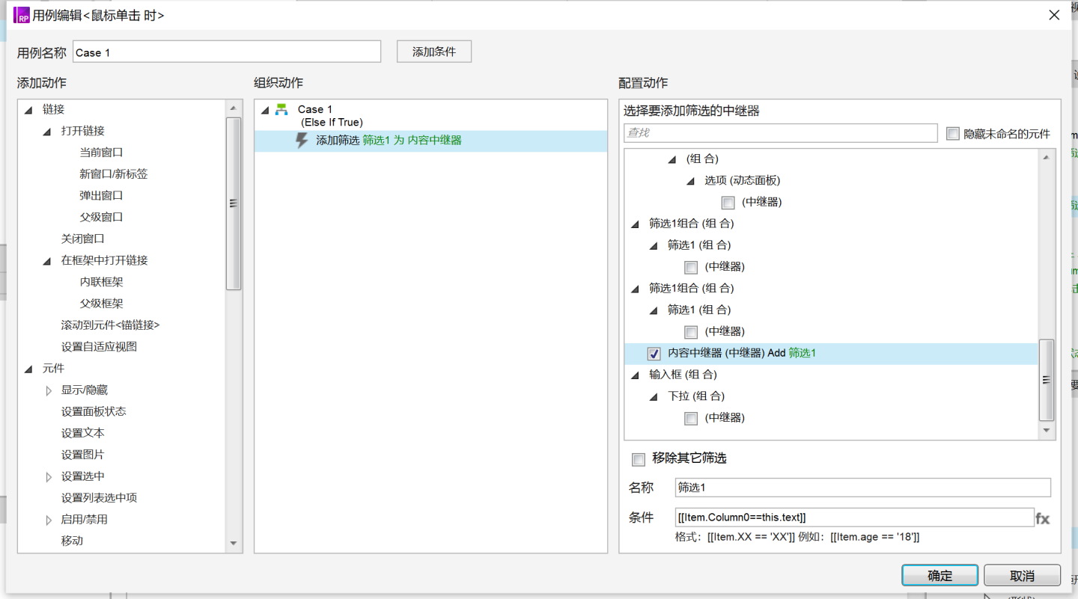Toggle 隐藏未命名的元件 checkbox
Image resolution: width=1078 pixels, height=599 pixels.
953,134
